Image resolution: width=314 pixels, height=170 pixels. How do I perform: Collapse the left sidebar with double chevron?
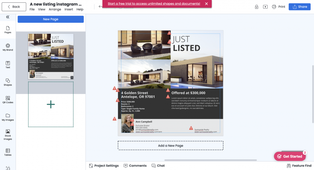pos(8,17)
